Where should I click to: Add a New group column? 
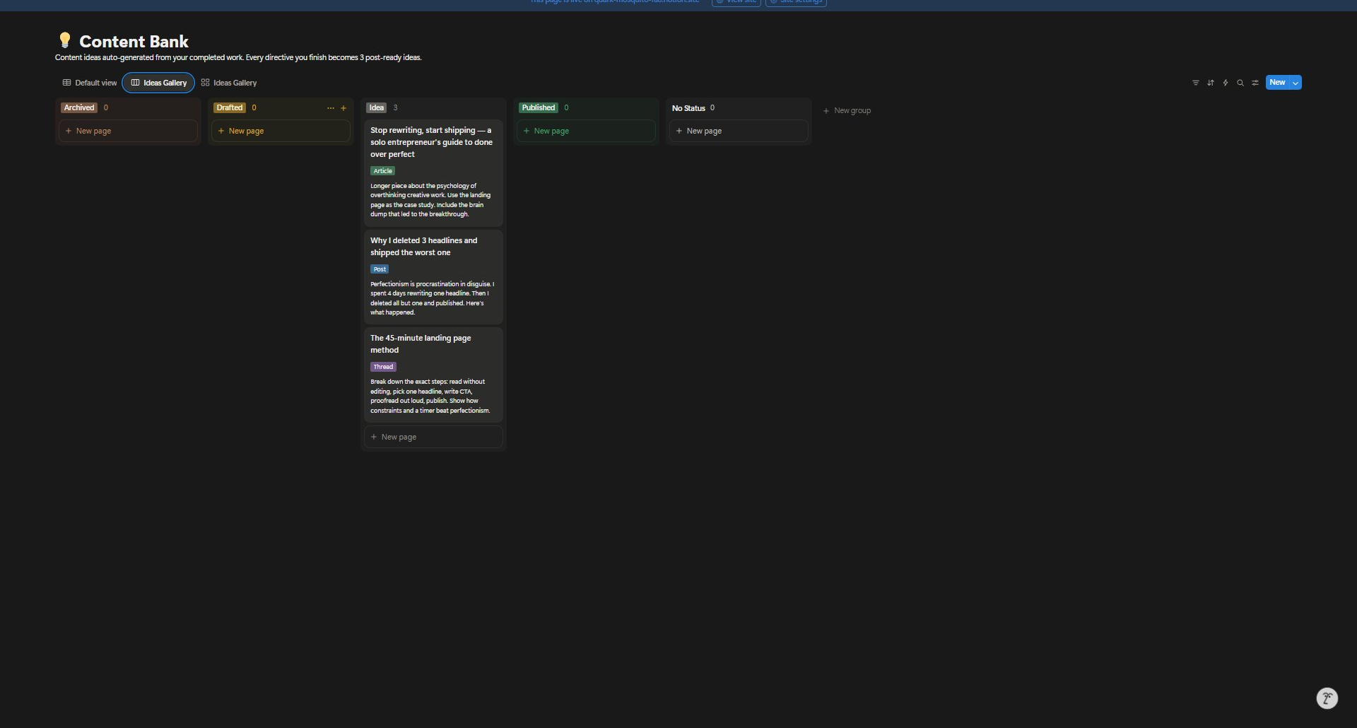tap(847, 111)
